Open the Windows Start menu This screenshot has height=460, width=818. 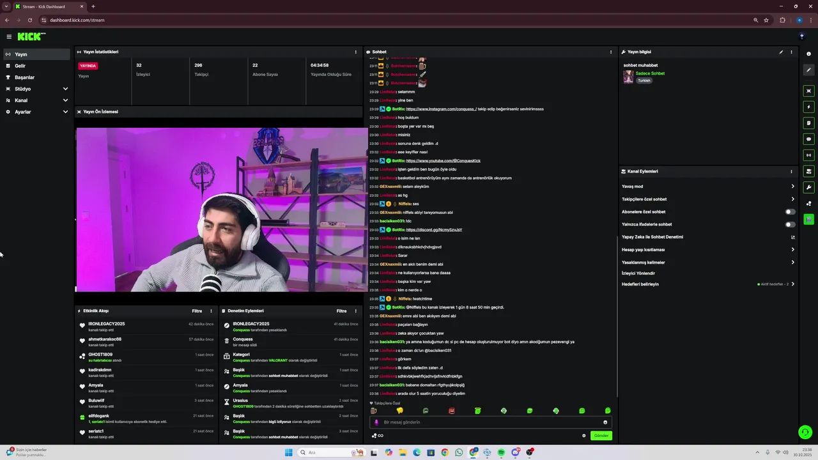[x=288, y=452]
